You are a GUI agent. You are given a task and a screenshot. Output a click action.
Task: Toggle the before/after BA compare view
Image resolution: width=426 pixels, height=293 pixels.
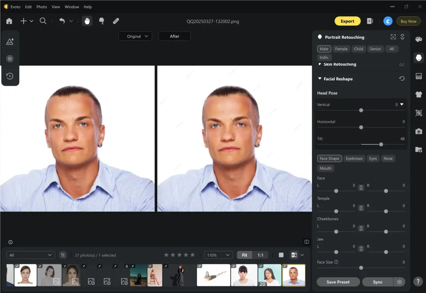coord(294,255)
